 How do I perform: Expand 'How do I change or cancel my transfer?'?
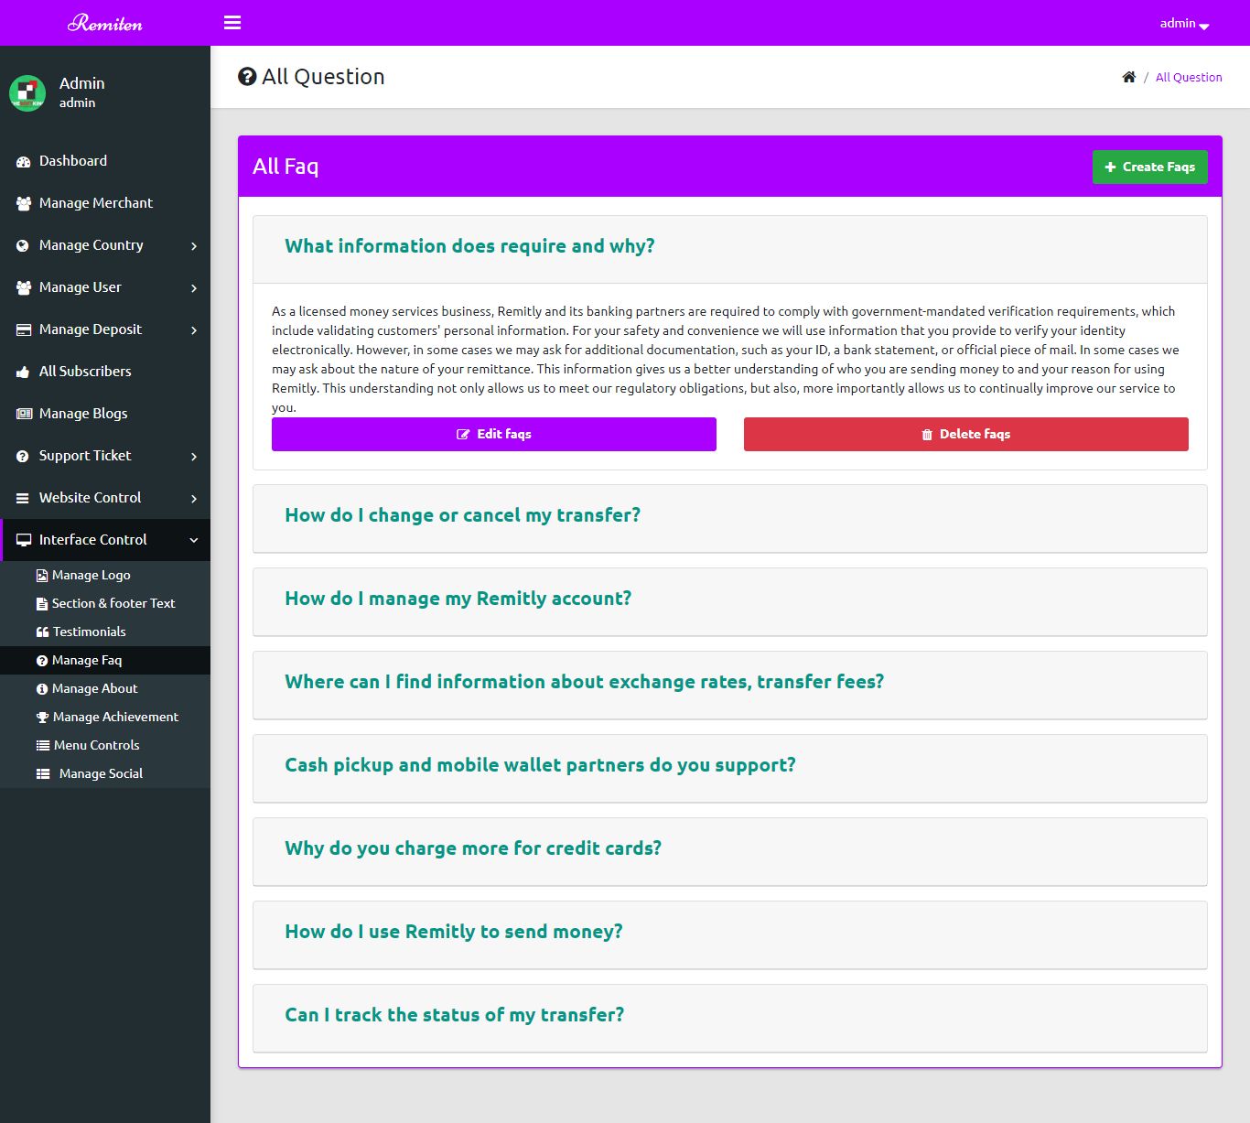(x=462, y=515)
